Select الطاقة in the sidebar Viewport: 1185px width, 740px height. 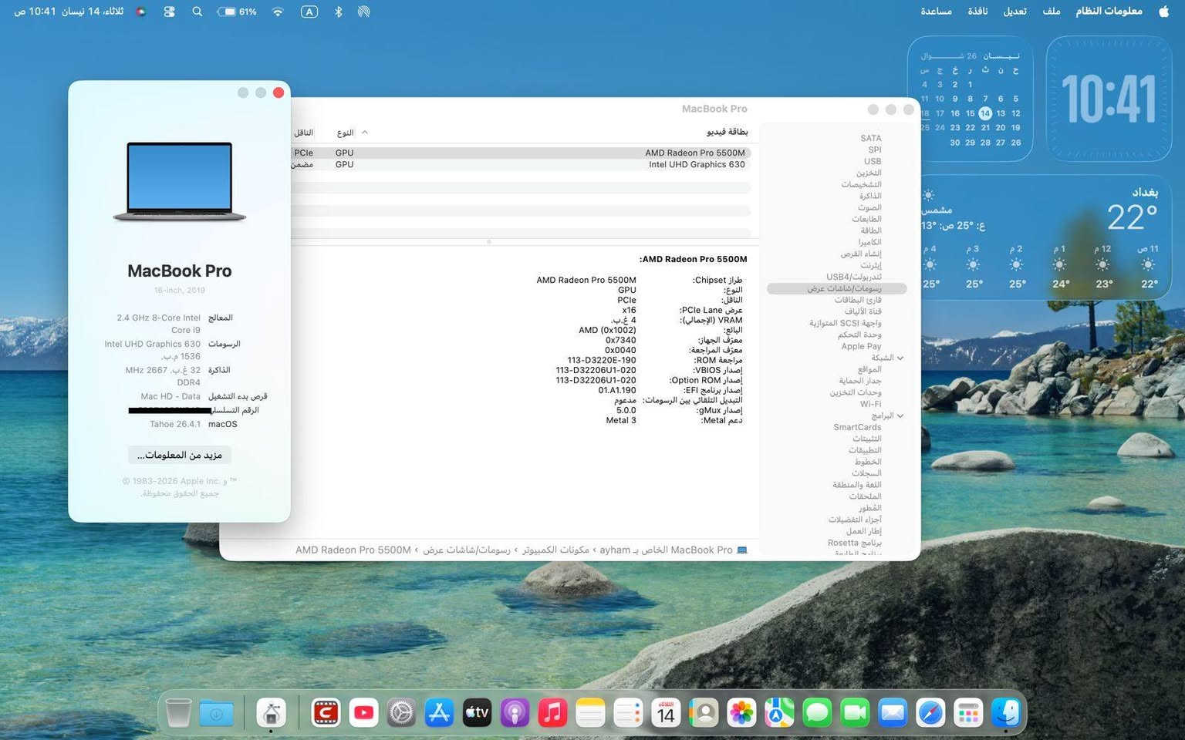871,230
